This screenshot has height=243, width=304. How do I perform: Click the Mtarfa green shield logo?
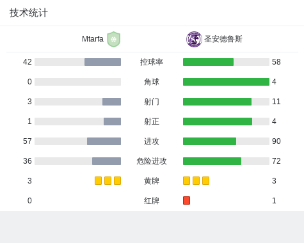(114, 39)
